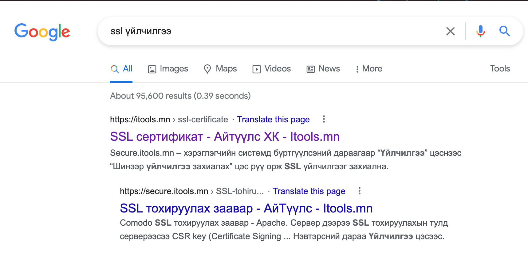
Task: Open three-dot menu for itools.mn ssl-certificate result
Action: tap(324, 119)
